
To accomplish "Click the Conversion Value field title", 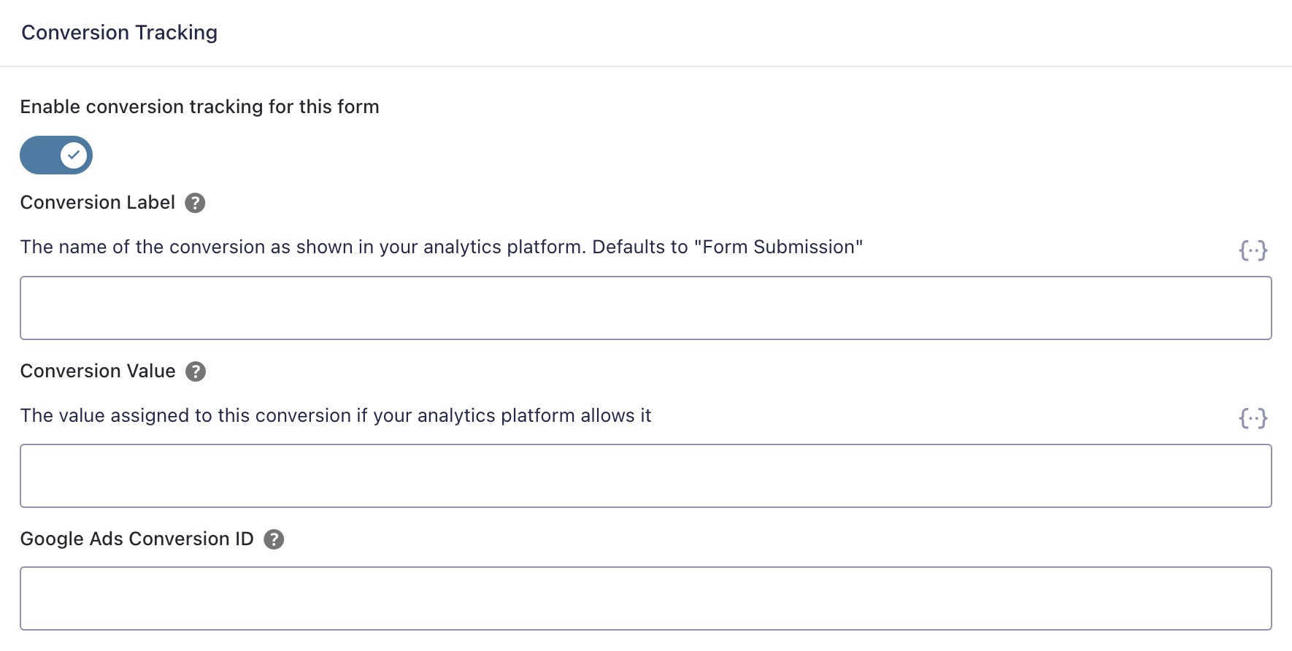I will click(98, 371).
